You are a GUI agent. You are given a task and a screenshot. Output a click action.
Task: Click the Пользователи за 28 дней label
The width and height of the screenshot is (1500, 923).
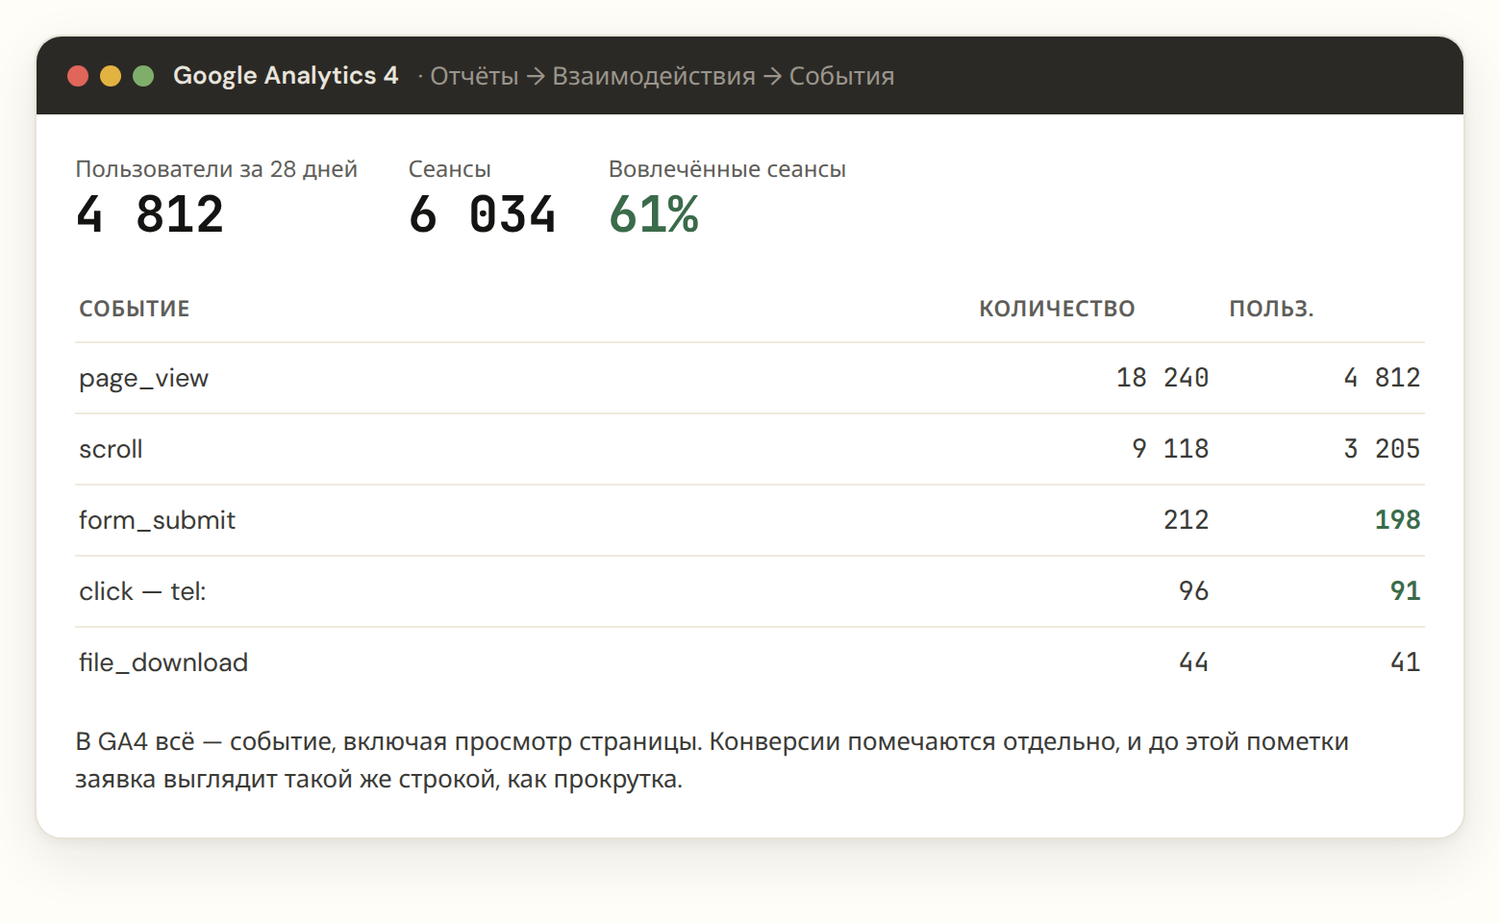[x=216, y=169]
